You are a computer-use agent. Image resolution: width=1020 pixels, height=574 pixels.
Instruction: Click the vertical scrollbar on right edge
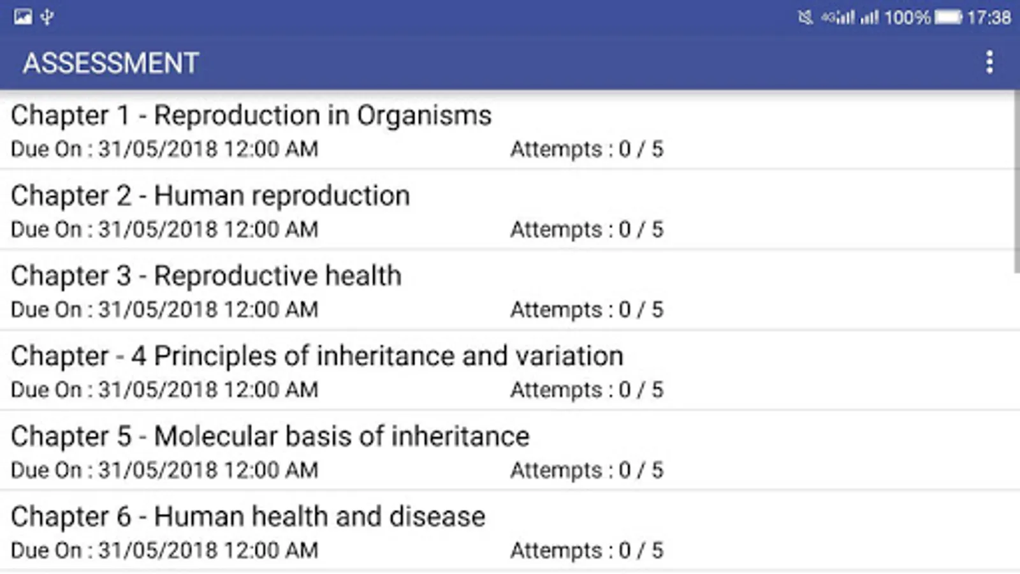(x=1016, y=182)
